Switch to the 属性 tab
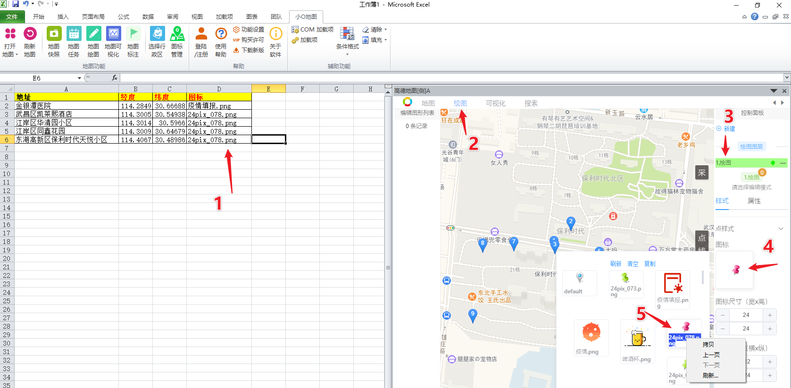The width and height of the screenshot is (791, 388). [x=754, y=201]
